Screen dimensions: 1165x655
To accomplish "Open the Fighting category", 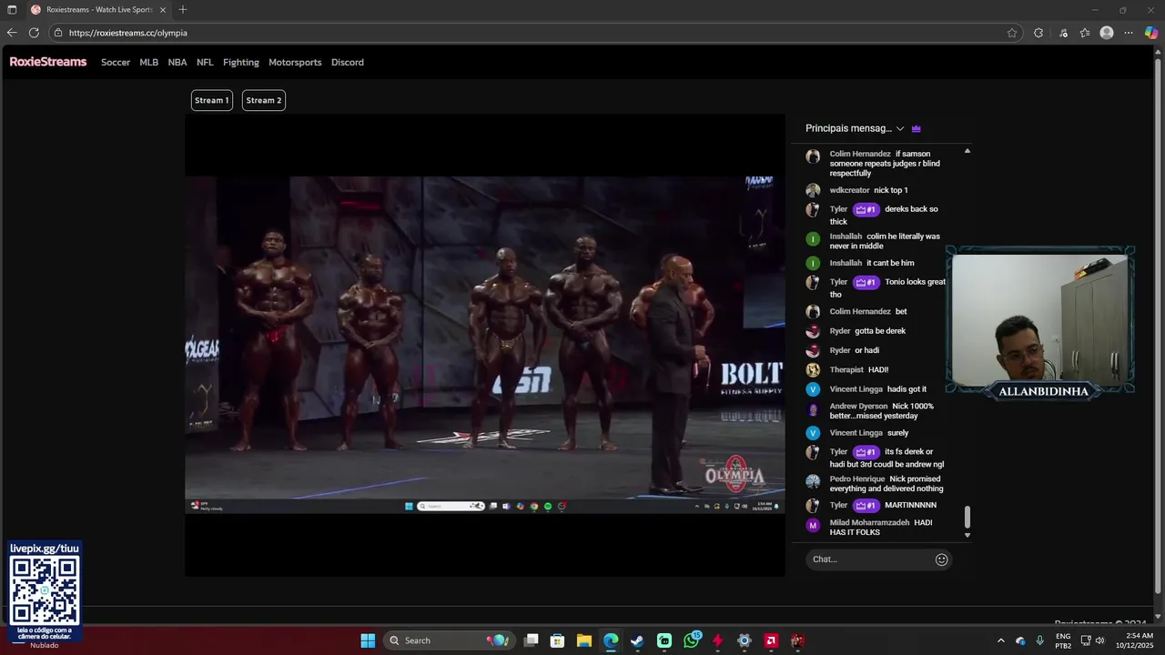I will point(241,63).
